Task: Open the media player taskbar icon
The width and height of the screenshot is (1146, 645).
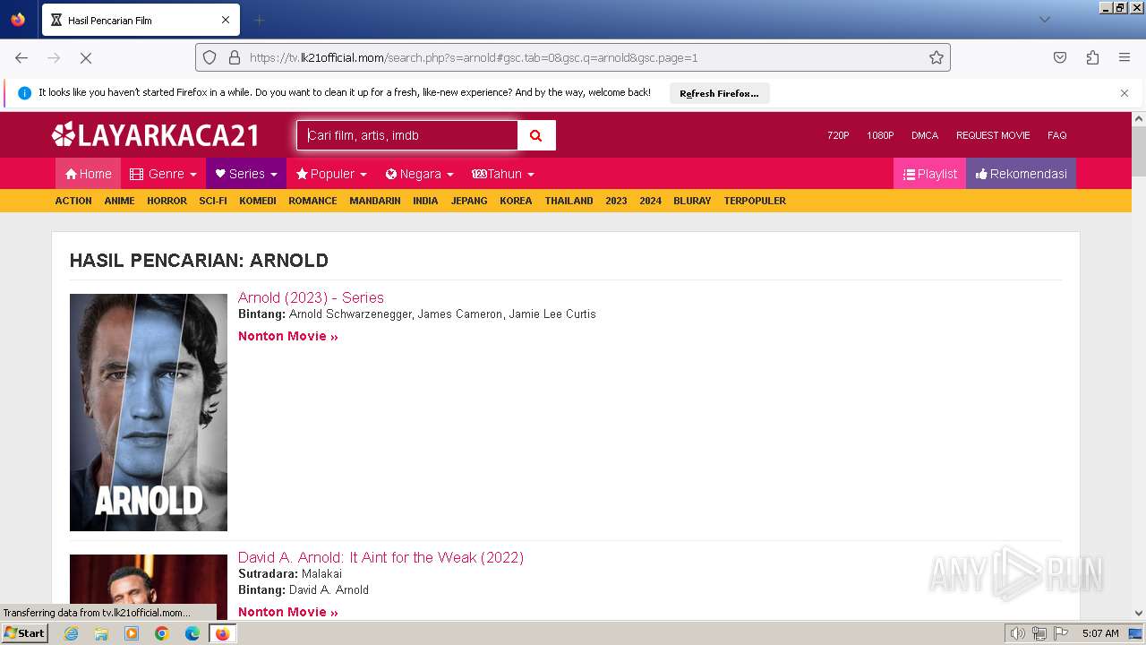Action: (x=132, y=633)
